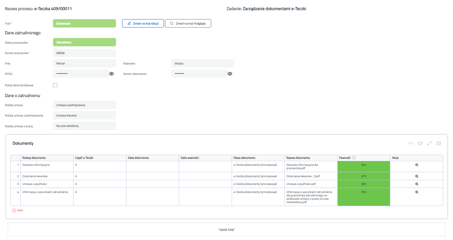Screen dimensions: 453x240
Task: Click the Część e-Teczki column header
Action: click(100, 158)
